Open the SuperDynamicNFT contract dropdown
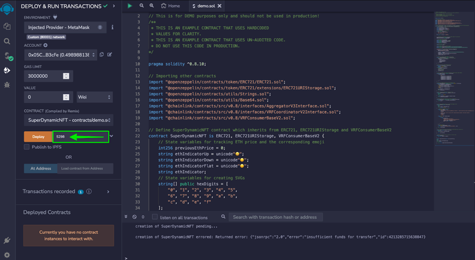Screen dimensions: 475x260 [68, 120]
